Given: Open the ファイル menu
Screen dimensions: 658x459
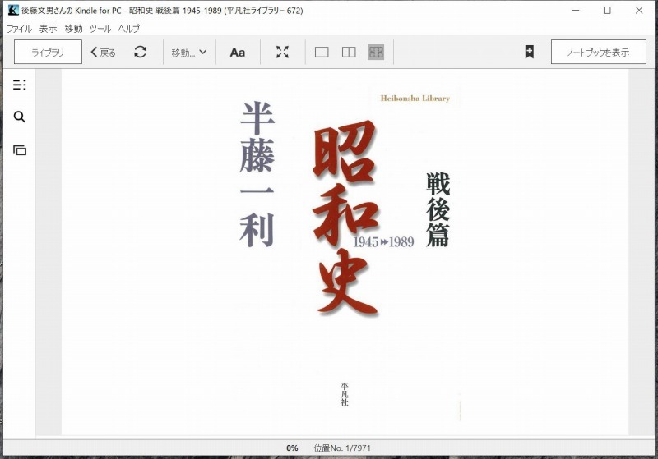Looking at the screenshot, I should pyautogui.click(x=19, y=29).
